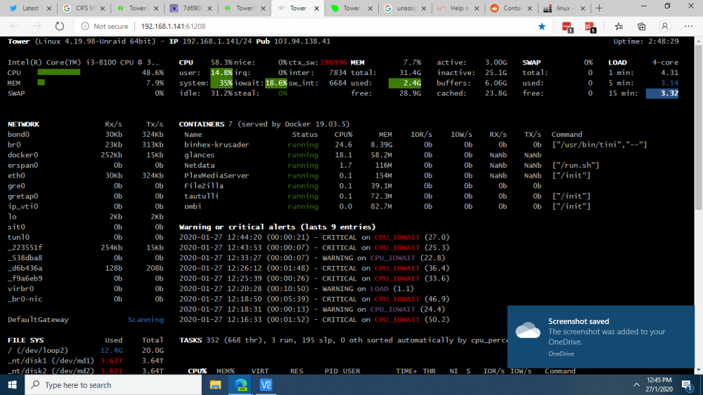Click the Screenshot saved OneDrive notification
The height and width of the screenshot is (395, 703).
[601, 337]
